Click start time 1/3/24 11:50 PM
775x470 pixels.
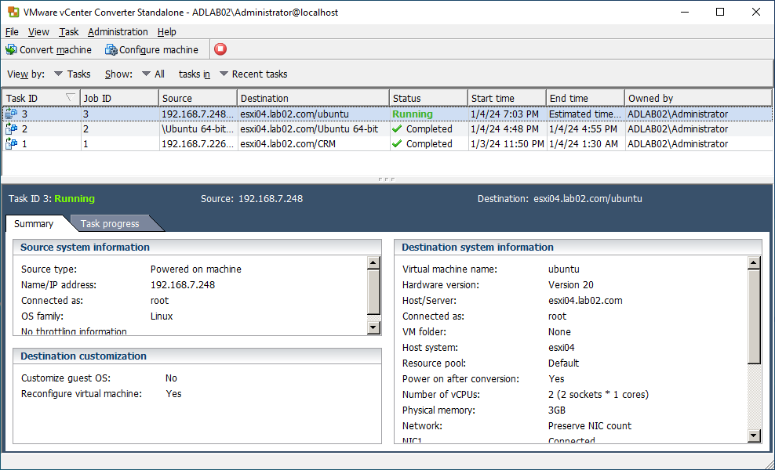(507, 143)
